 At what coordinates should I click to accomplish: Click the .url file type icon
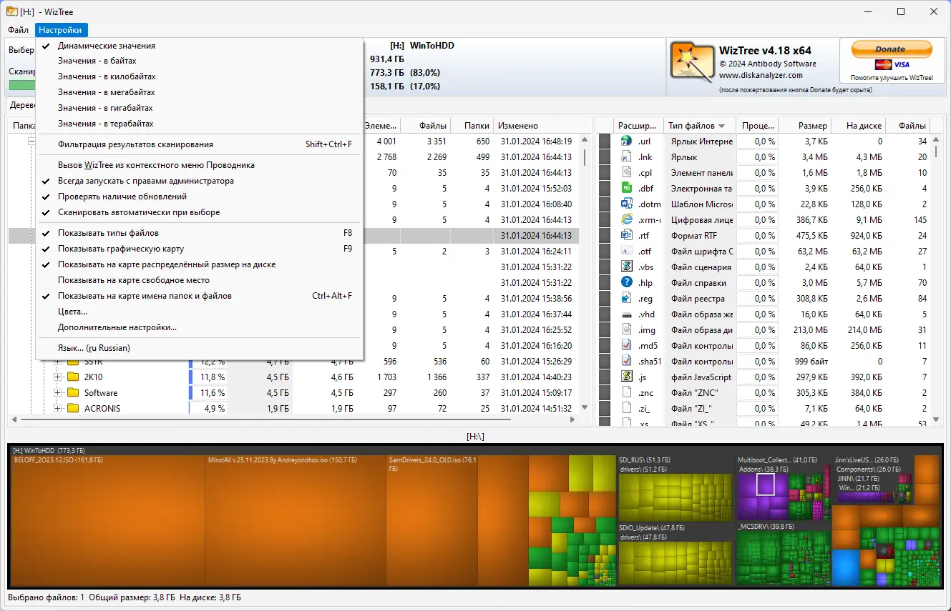(626, 141)
